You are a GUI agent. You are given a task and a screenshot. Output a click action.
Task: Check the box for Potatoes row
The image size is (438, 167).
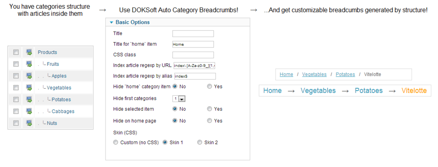[16, 100]
